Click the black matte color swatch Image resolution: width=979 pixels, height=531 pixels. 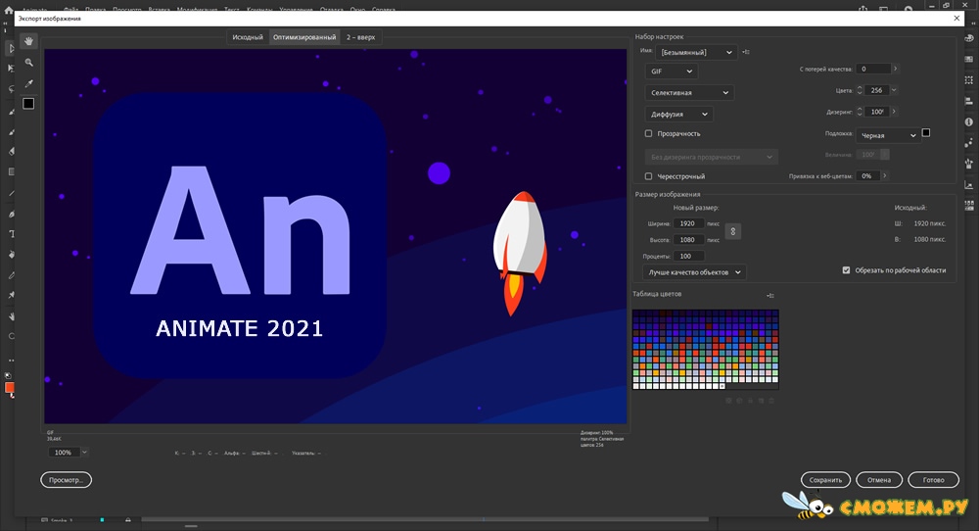tap(926, 132)
